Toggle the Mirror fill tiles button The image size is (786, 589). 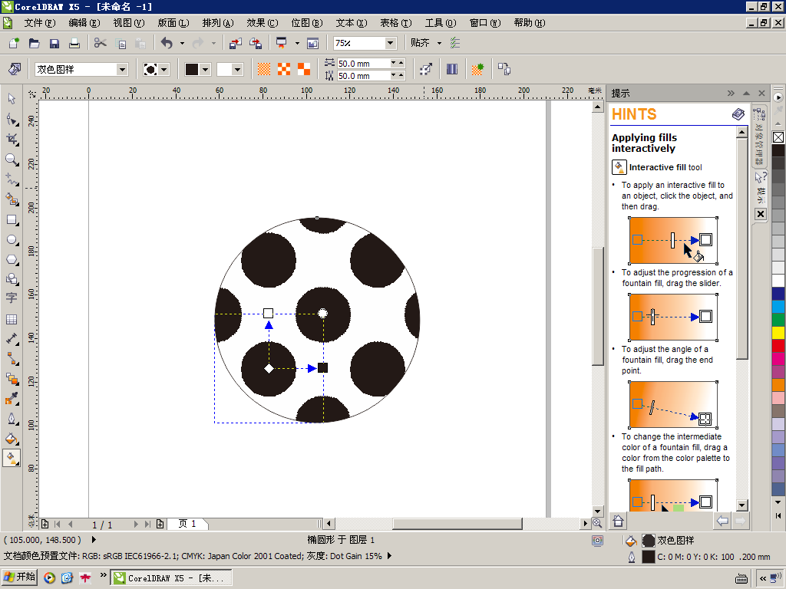452,69
